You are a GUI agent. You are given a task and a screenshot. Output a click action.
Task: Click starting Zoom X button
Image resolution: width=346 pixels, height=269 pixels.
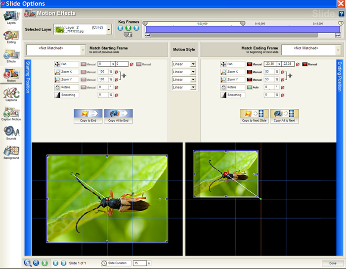(66, 72)
